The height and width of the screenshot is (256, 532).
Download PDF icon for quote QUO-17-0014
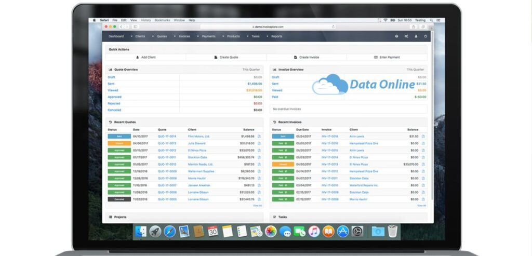[x=259, y=136]
